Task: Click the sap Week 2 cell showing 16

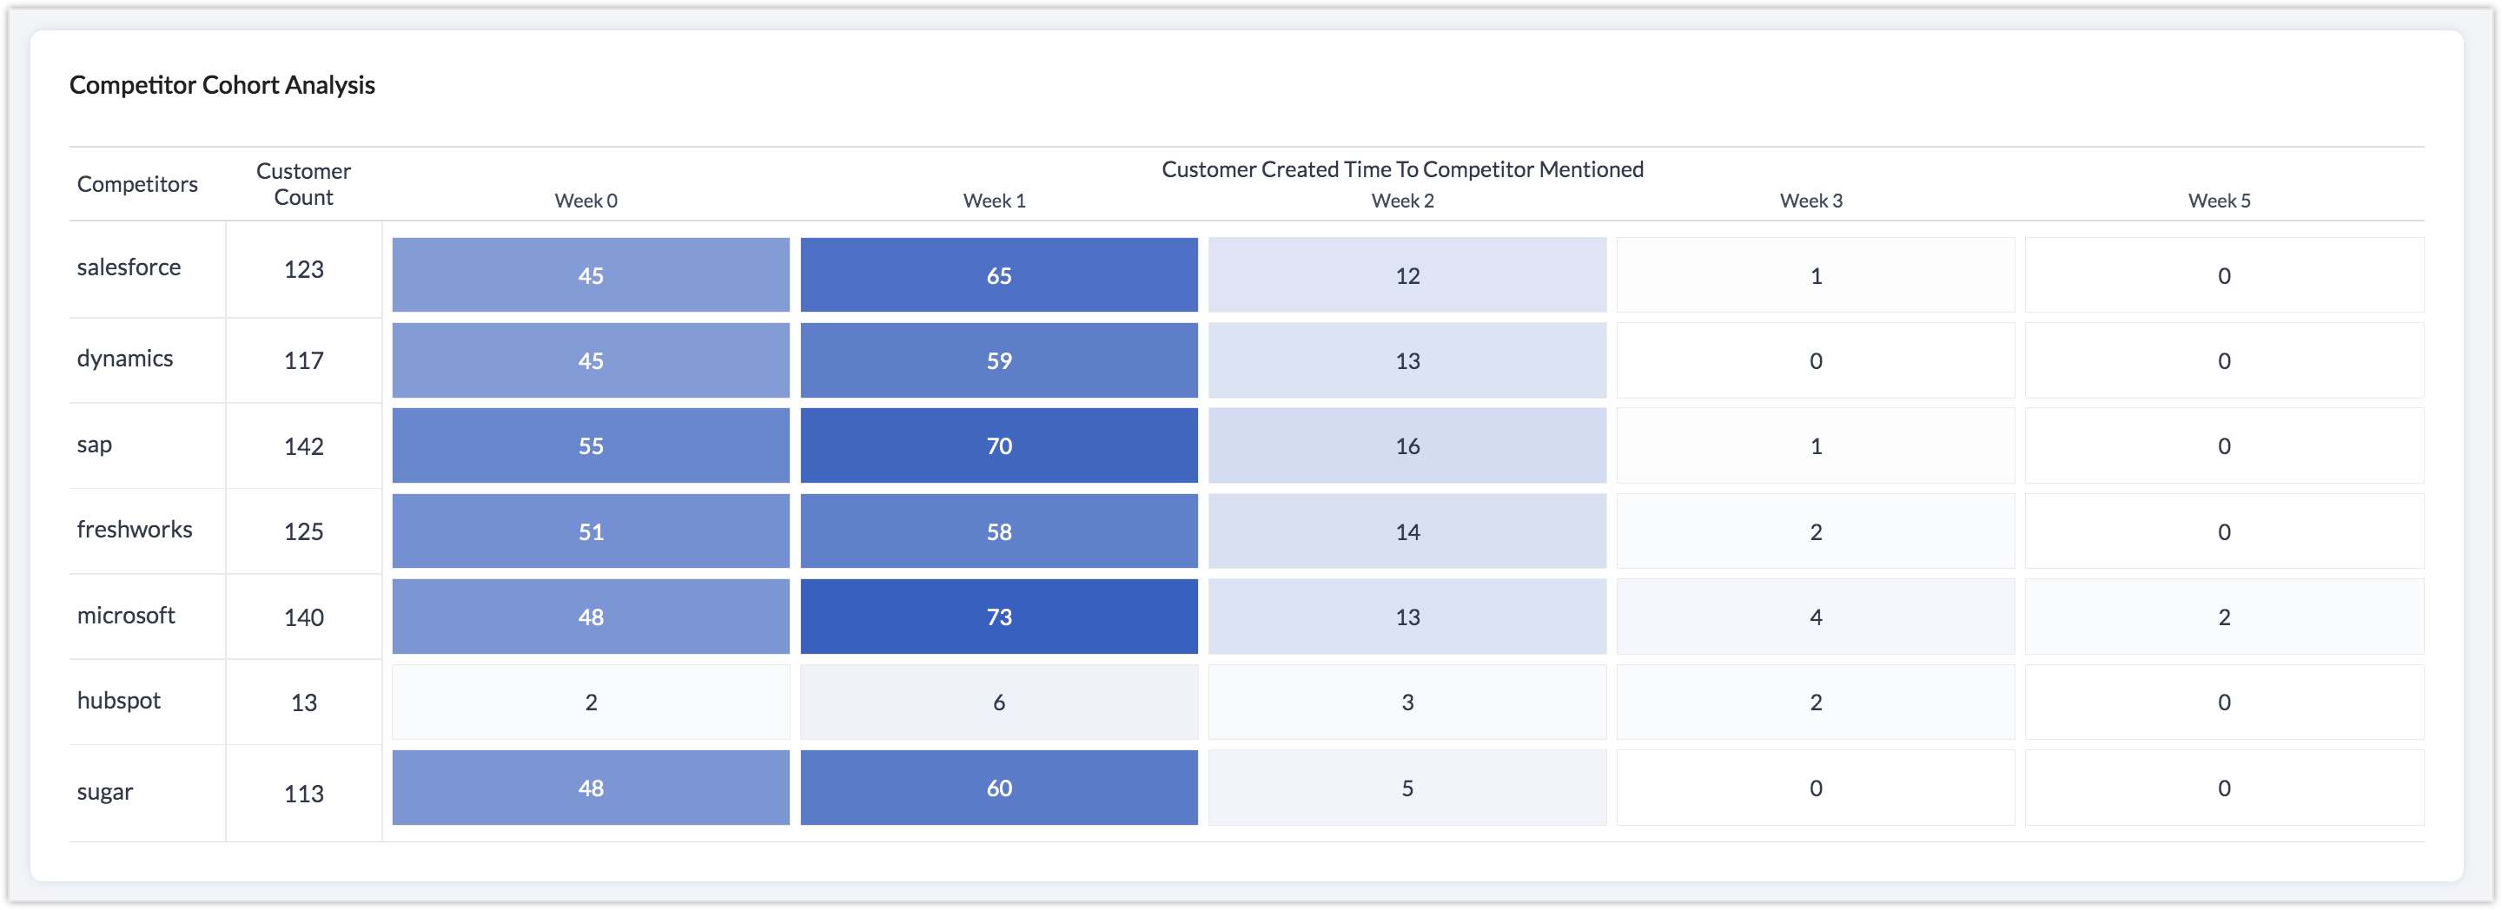Action: tap(1407, 445)
